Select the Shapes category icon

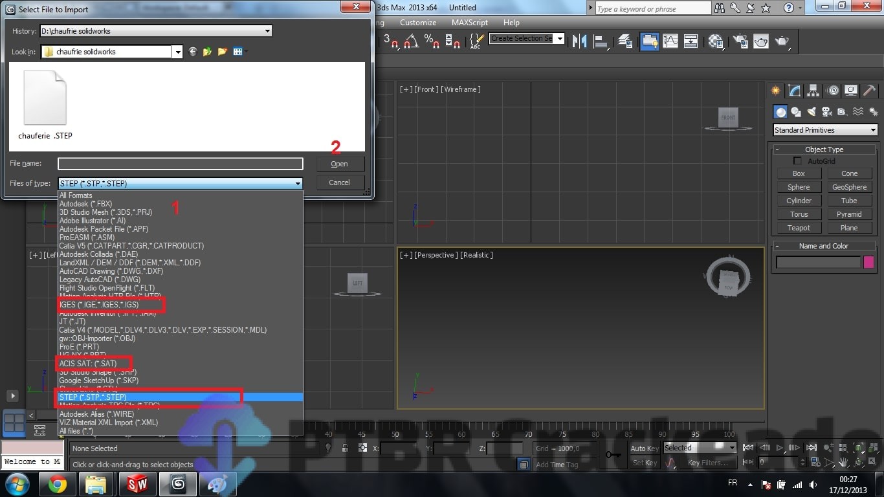[x=796, y=112]
